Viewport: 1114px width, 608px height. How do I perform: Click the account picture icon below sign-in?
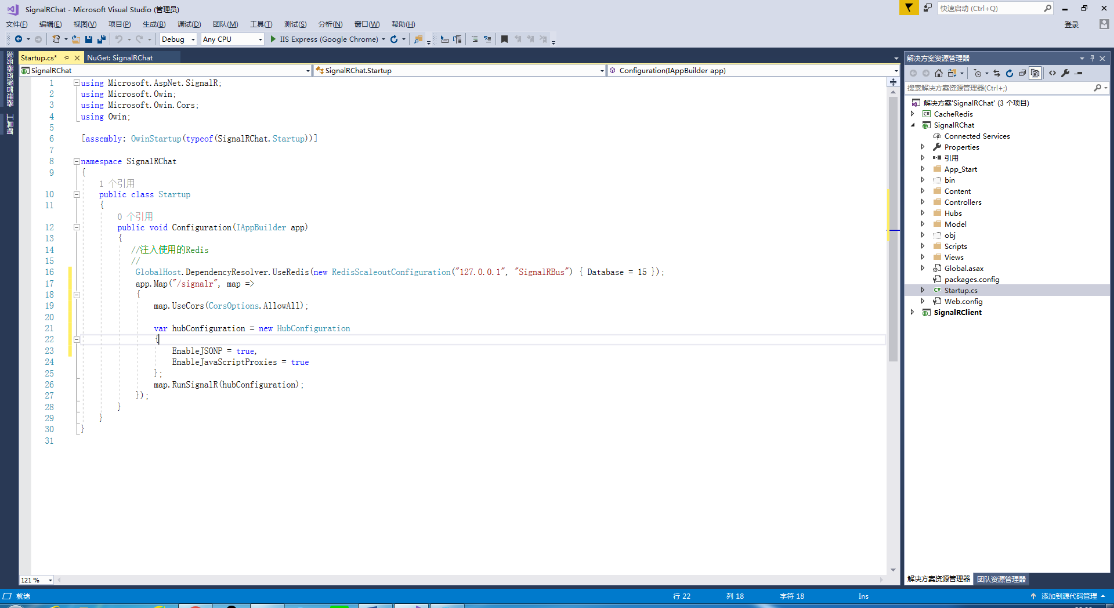coord(1104,24)
